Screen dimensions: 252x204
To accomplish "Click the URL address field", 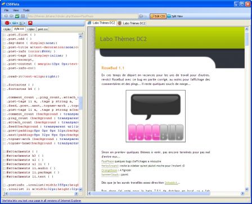I will coord(83,16).
